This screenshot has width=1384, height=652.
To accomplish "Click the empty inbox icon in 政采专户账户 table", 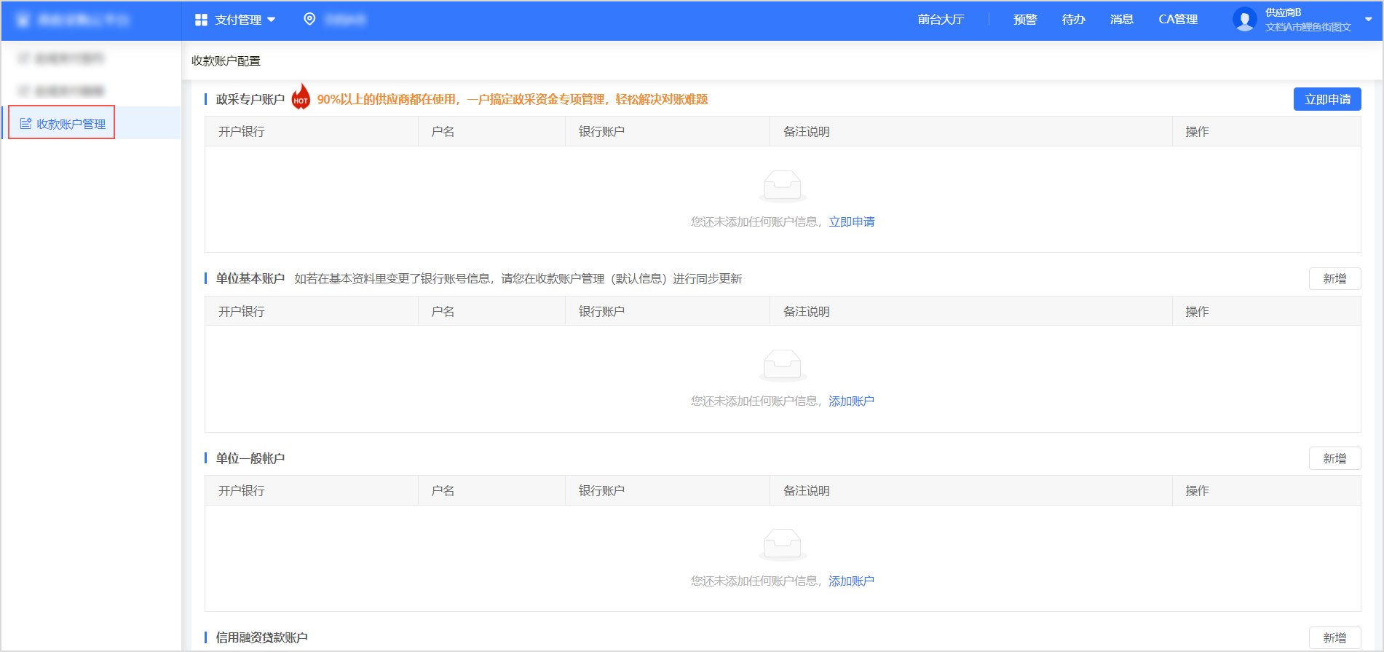I will click(x=783, y=185).
